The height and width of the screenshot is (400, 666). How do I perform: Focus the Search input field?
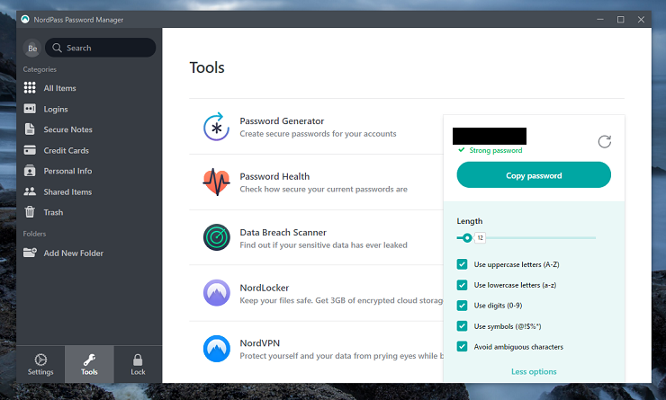tap(101, 48)
